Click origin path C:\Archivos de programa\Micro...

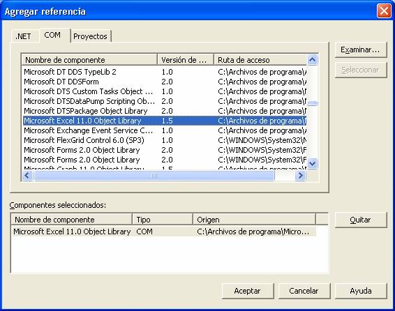pos(253,232)
